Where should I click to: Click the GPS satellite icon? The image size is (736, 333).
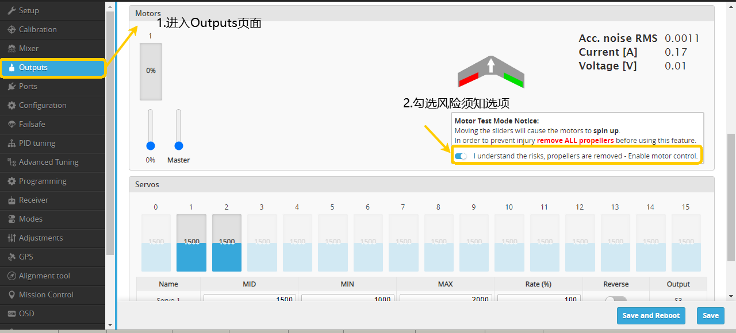click(x=11, y=257)
